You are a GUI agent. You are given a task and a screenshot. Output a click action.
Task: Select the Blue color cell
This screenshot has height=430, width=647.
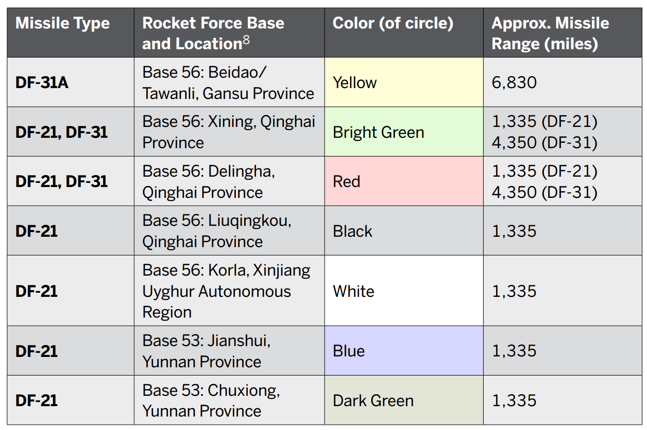click(403, 351)
